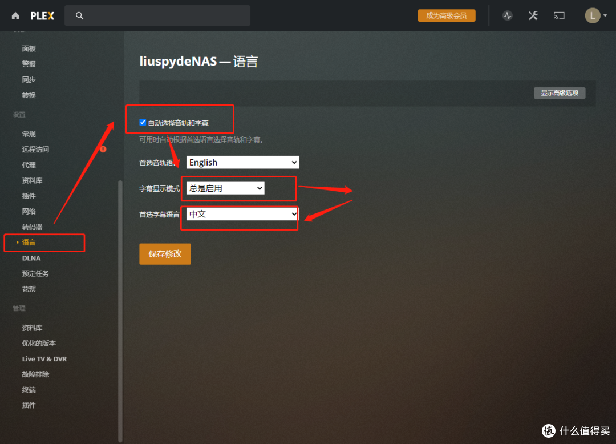Open the 字幕显示模式 总是启用 dropdown

pyautogui.click(x=225, y=188)
